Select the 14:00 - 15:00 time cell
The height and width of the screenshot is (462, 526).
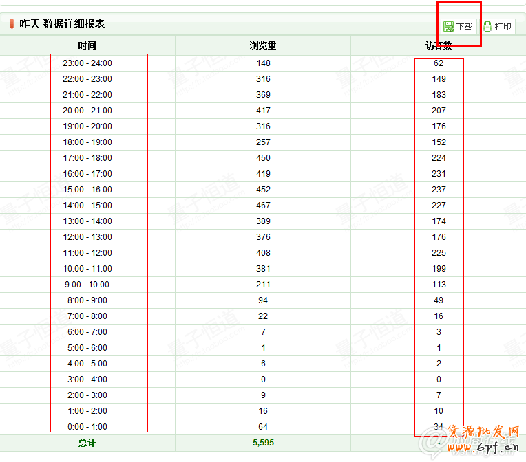pyautogui.click(x=87, y=206)
